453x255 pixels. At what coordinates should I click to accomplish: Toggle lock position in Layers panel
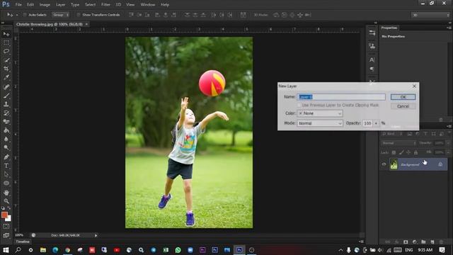point(408,152)
